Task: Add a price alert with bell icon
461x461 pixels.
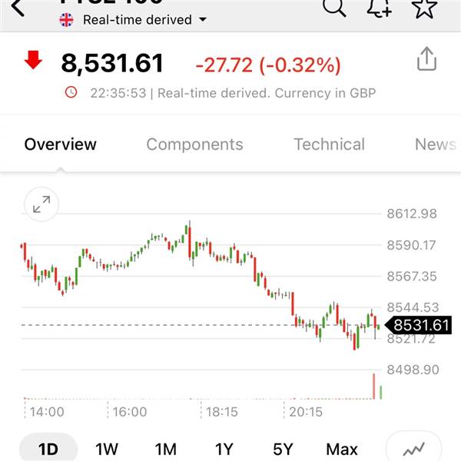Action: click(380, 8)
